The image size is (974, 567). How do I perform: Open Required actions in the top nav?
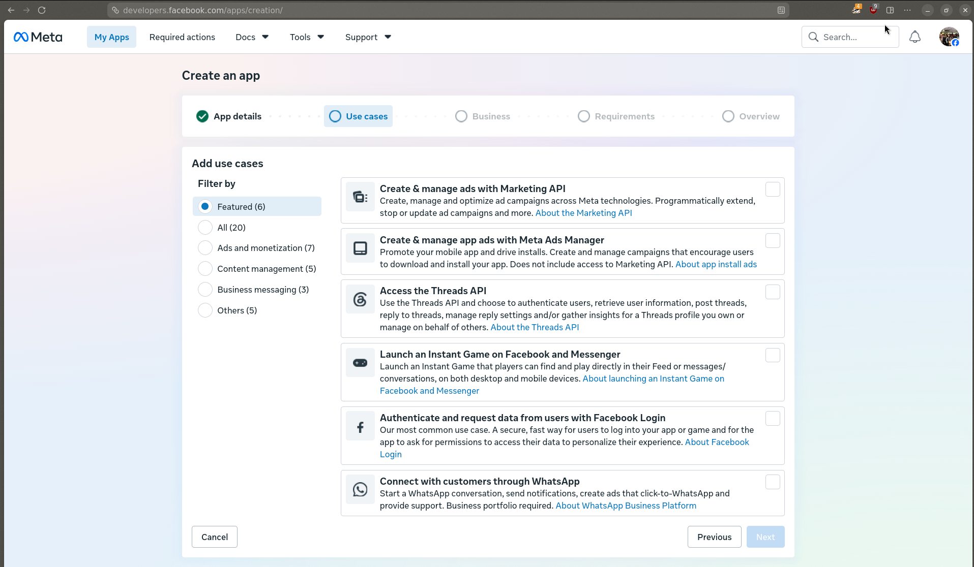pos(182,37)
